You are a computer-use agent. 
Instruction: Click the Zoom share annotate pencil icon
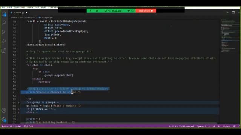pos(90,11)
